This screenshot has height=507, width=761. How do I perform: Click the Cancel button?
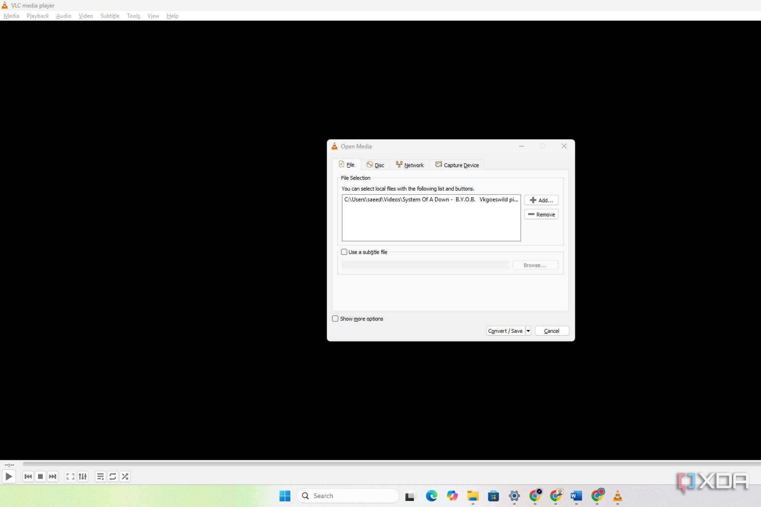(552, 331)
